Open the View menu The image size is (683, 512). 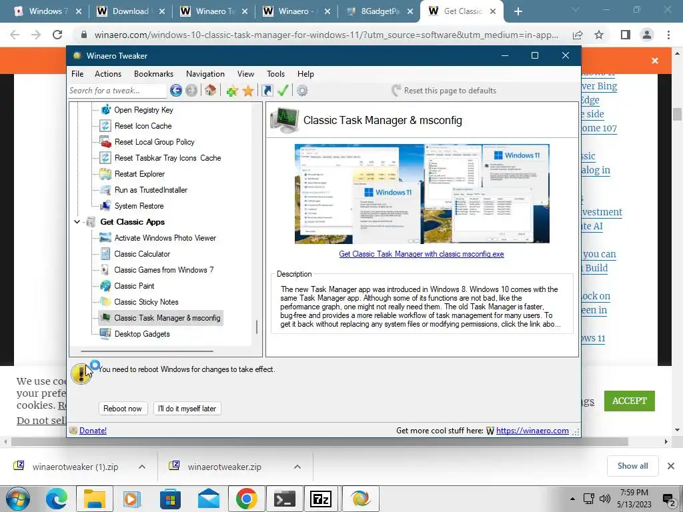[x=245, y=74]
